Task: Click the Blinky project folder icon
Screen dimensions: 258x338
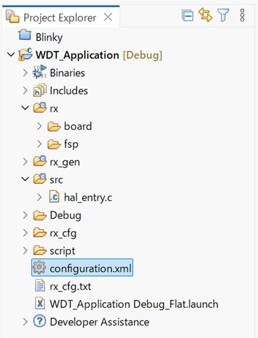Action: (25, 35)
